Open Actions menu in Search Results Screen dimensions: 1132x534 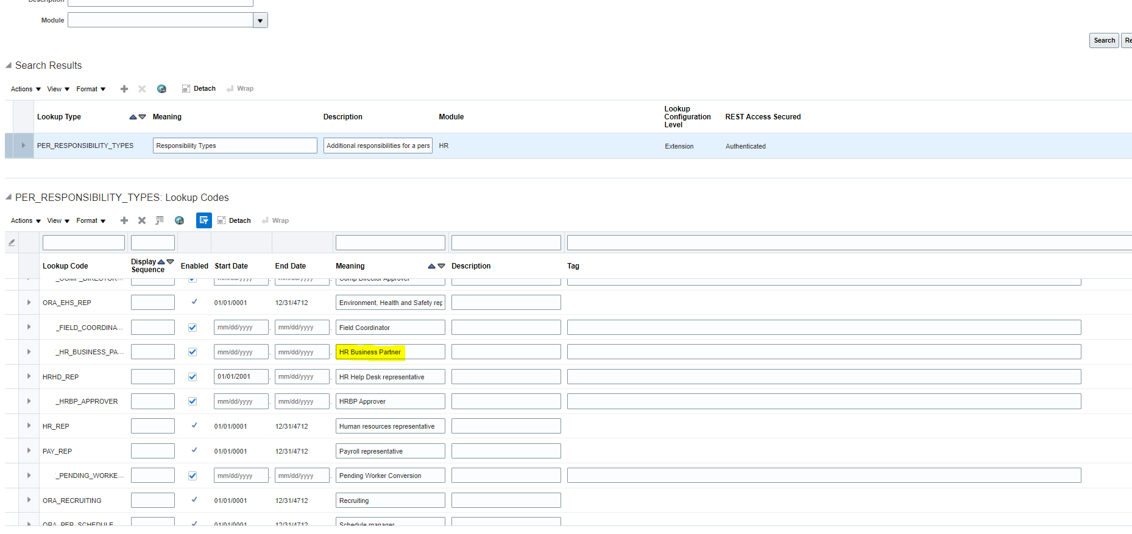click(26, 89)
